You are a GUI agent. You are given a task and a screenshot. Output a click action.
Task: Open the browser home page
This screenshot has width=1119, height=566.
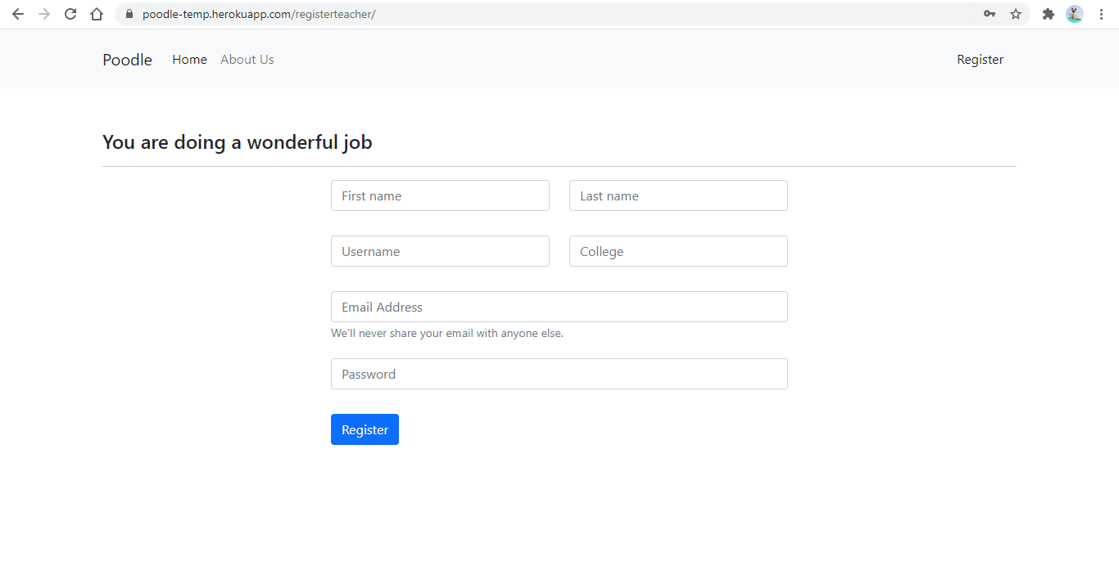(97, 14)
